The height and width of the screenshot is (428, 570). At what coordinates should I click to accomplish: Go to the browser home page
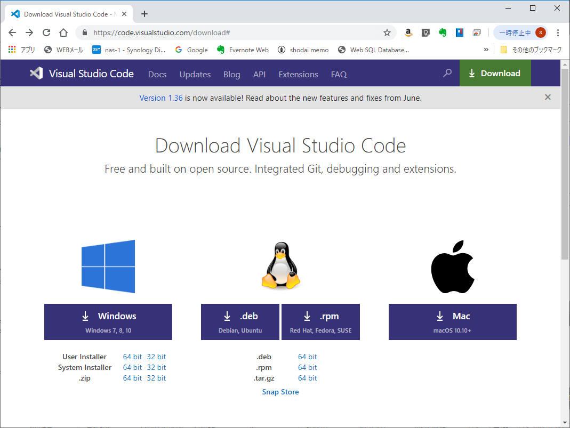pos(63,33)
